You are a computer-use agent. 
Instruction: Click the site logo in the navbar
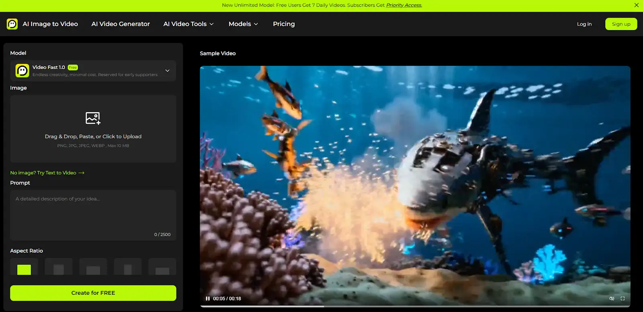point(12,24)
